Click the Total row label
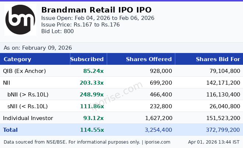The width and height of the screenshot is (243, 148). (10, 130)
